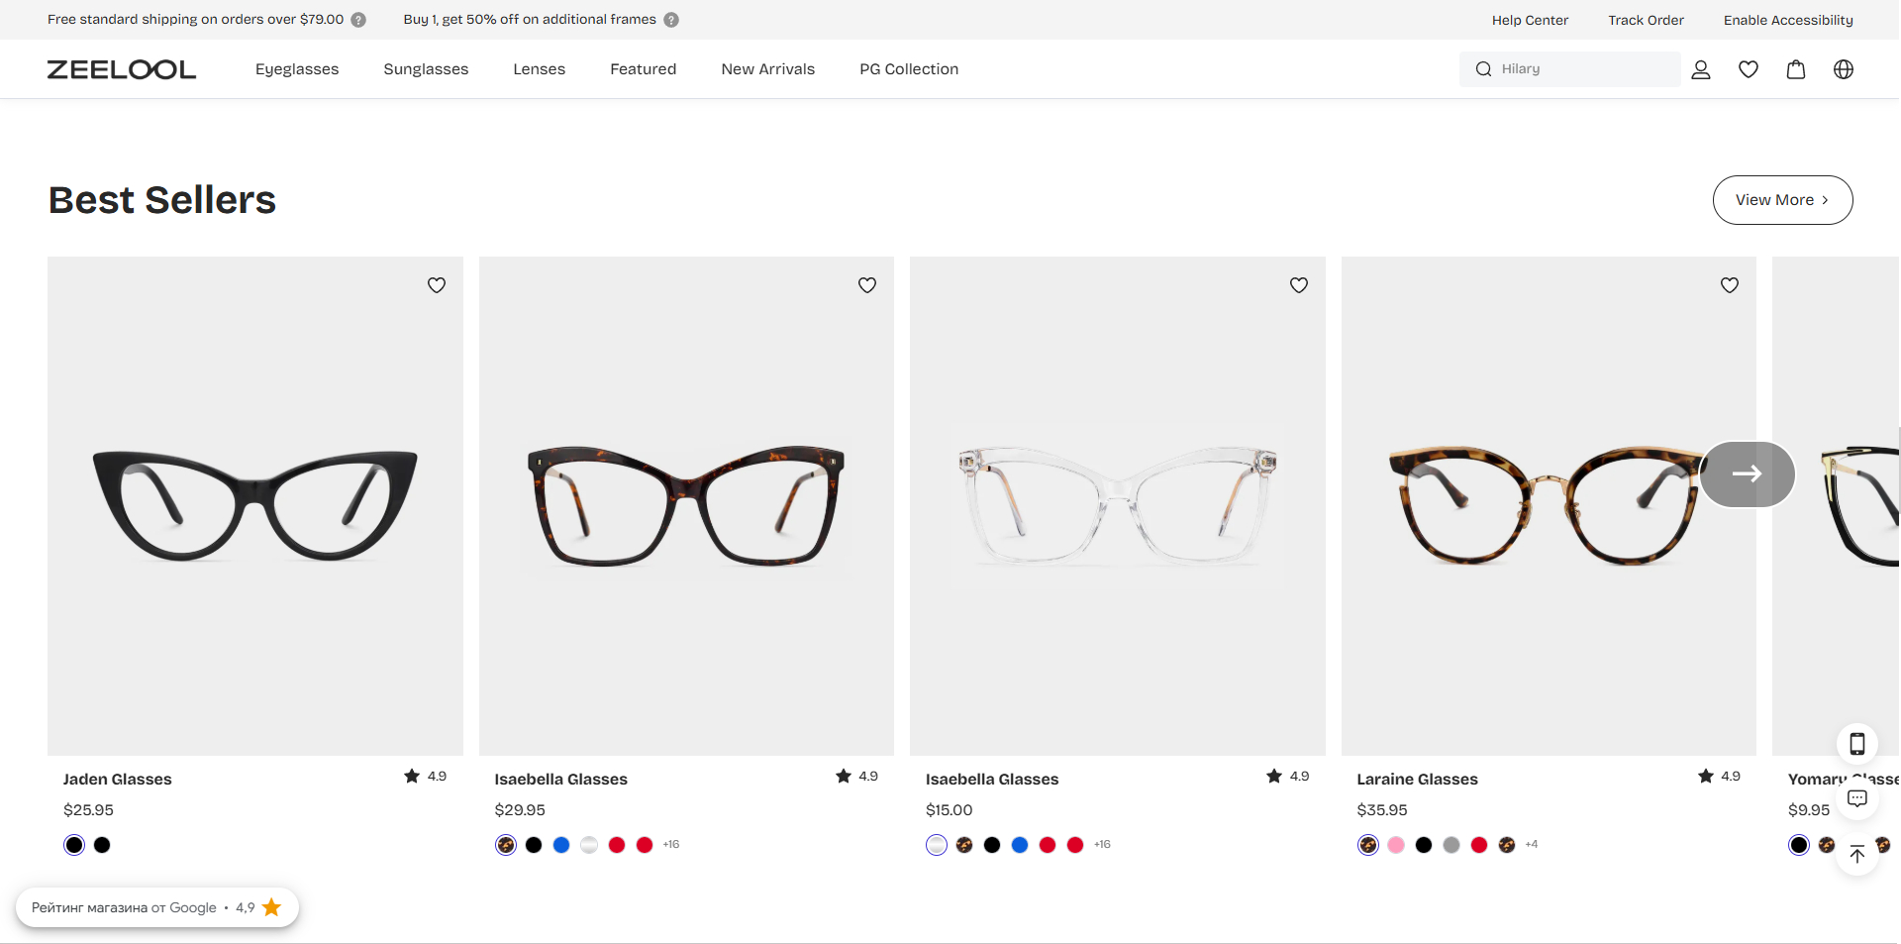Open the New Arrivals menu item

pyautogui.click(x=767, y=69)
